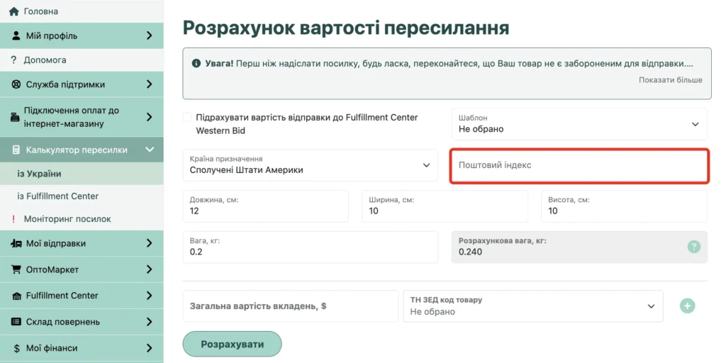Click the Довжина, см field
The width and height of the screenshot is (726, 363).
[x=265, y=206]
